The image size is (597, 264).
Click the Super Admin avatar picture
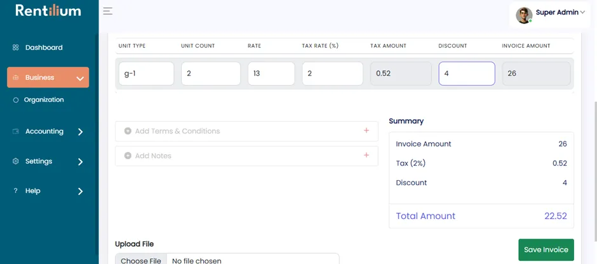pyautogui.click(x=524, y=15)
